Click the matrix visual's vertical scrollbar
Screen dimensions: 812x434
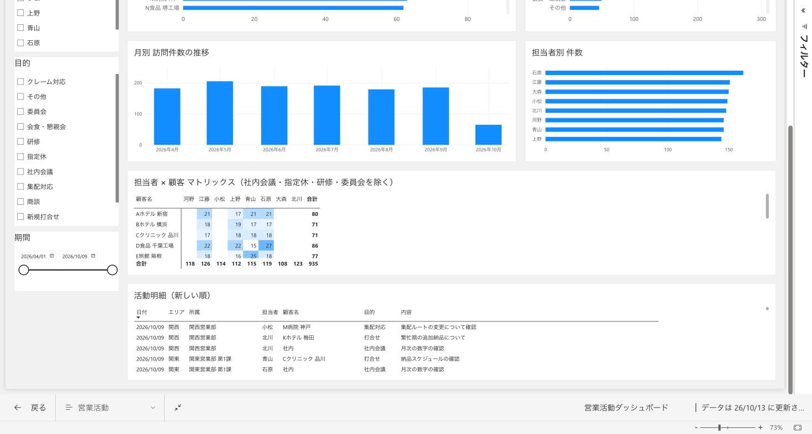(767, 206)
